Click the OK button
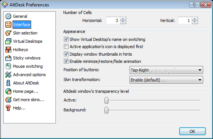This screenshot has width=213, height=139. (x=192, y=131)
